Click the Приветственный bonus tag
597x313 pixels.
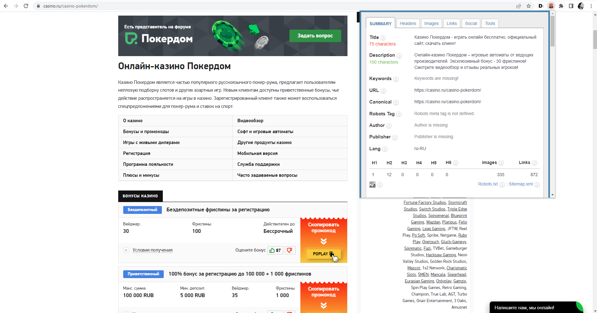[143, 274]
